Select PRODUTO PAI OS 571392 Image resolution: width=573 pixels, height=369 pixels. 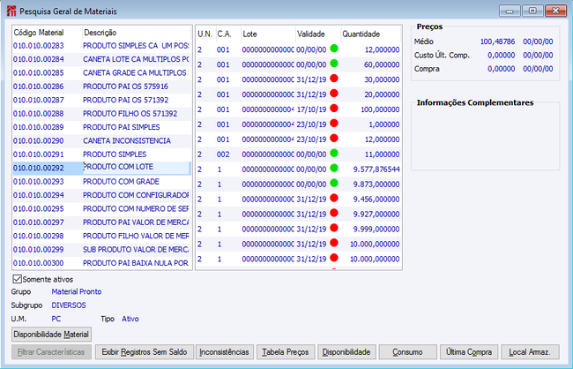(x=101, y=100)
